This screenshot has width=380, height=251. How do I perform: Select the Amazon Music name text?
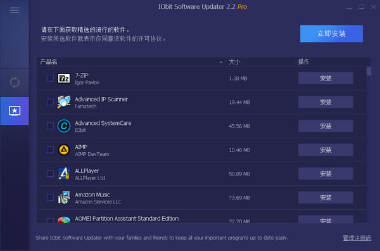coord(92,195)
